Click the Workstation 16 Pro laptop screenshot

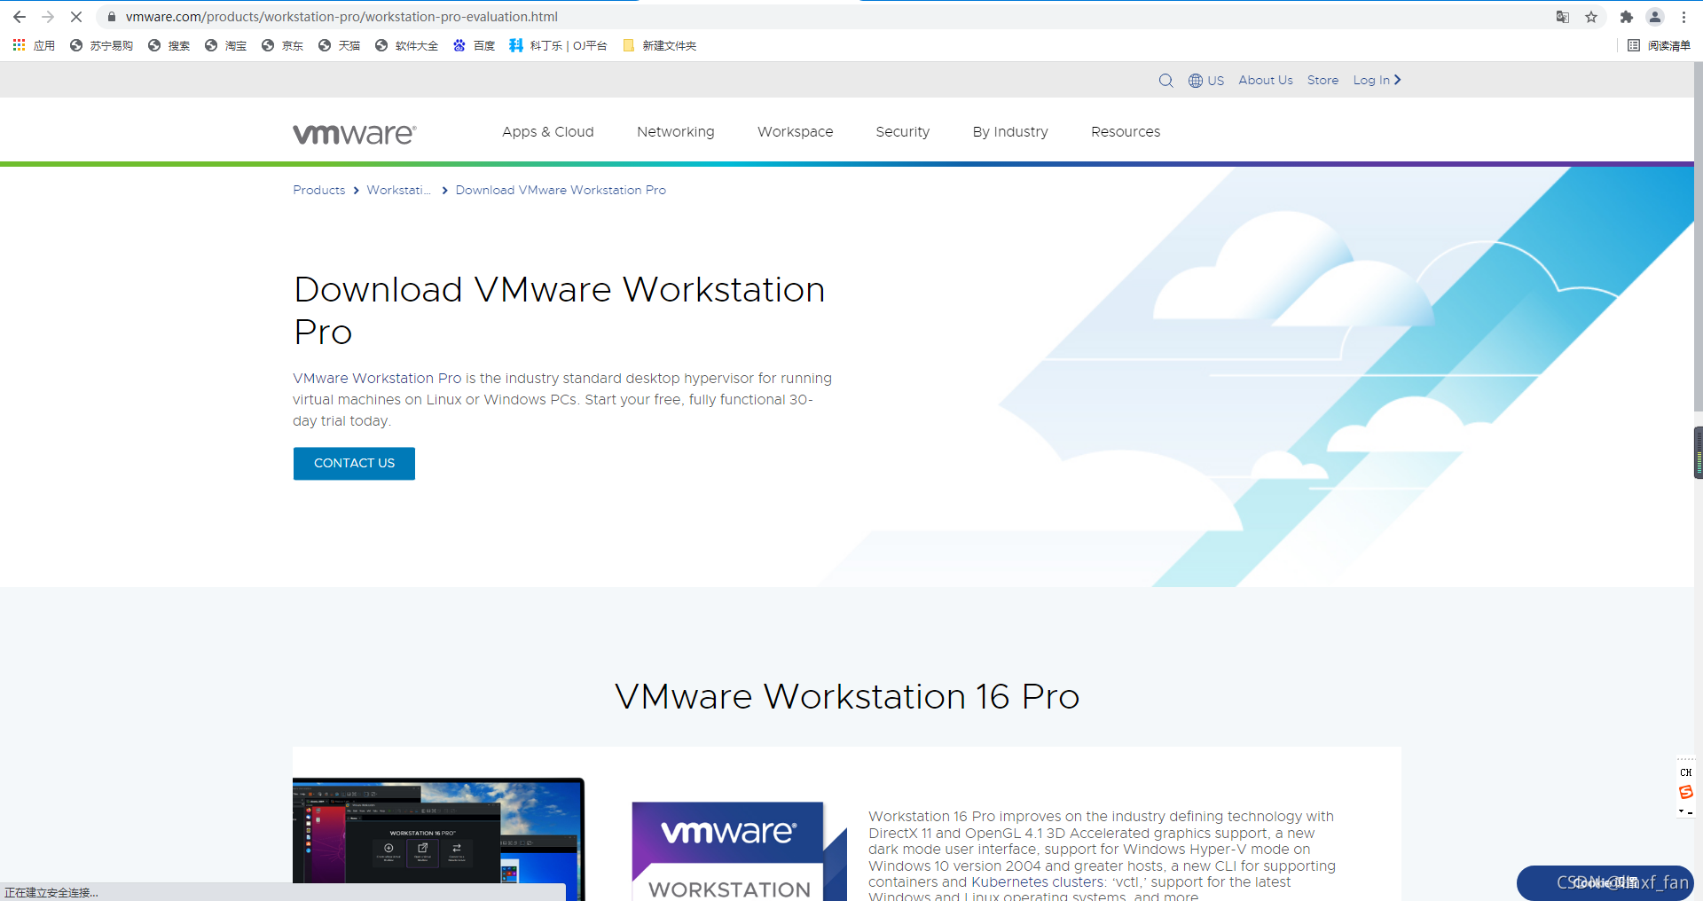[x=439, y=839]
